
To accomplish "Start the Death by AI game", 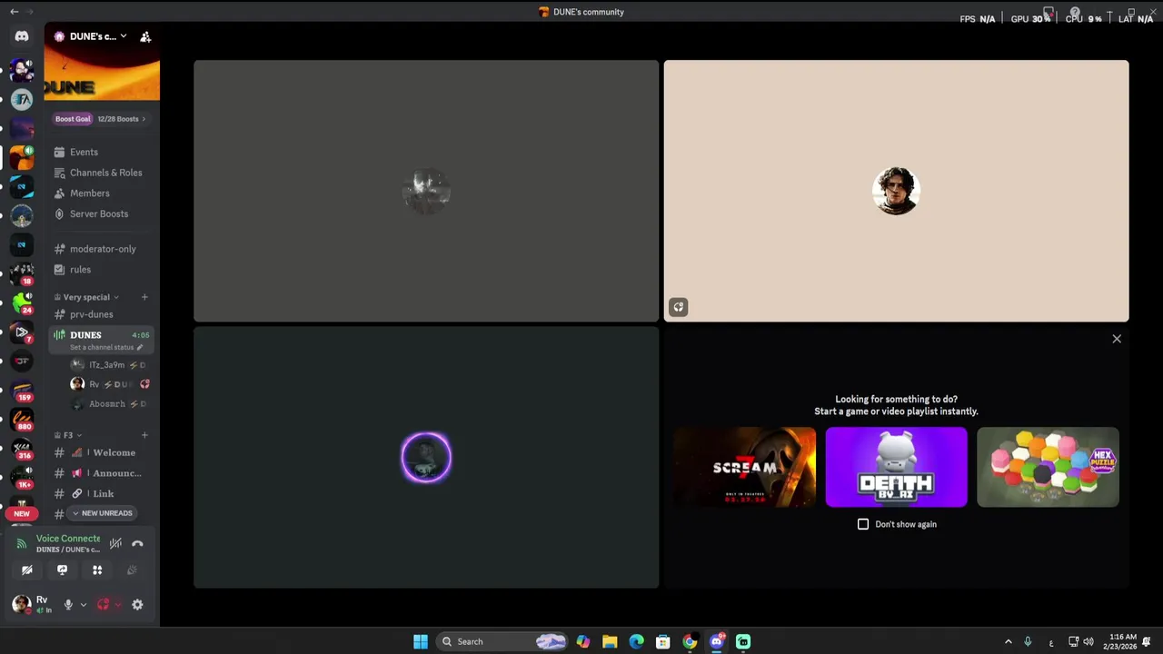I will [896, 467].
